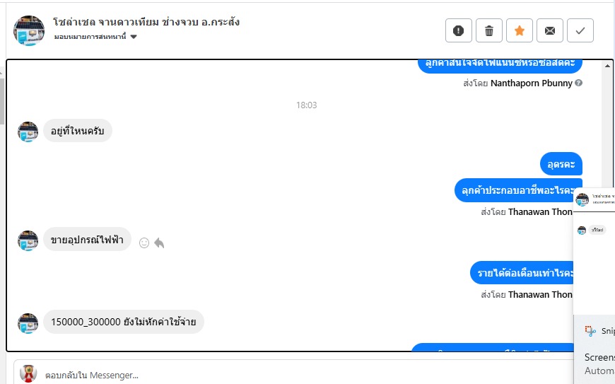The width and height of the screenshot is (615, 384).
Task: Click the page avatar beside reply box
Action: tap(29, 373)
